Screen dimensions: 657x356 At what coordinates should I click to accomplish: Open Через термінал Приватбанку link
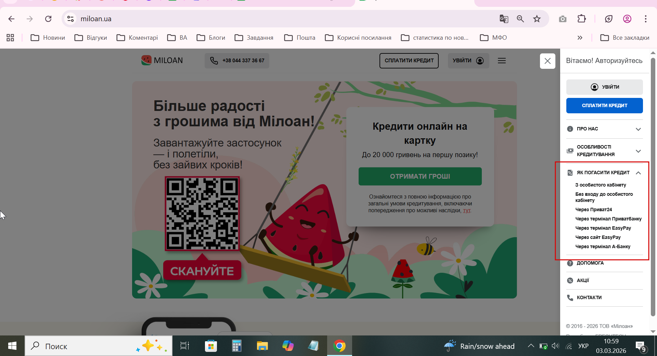click(608, 219)
